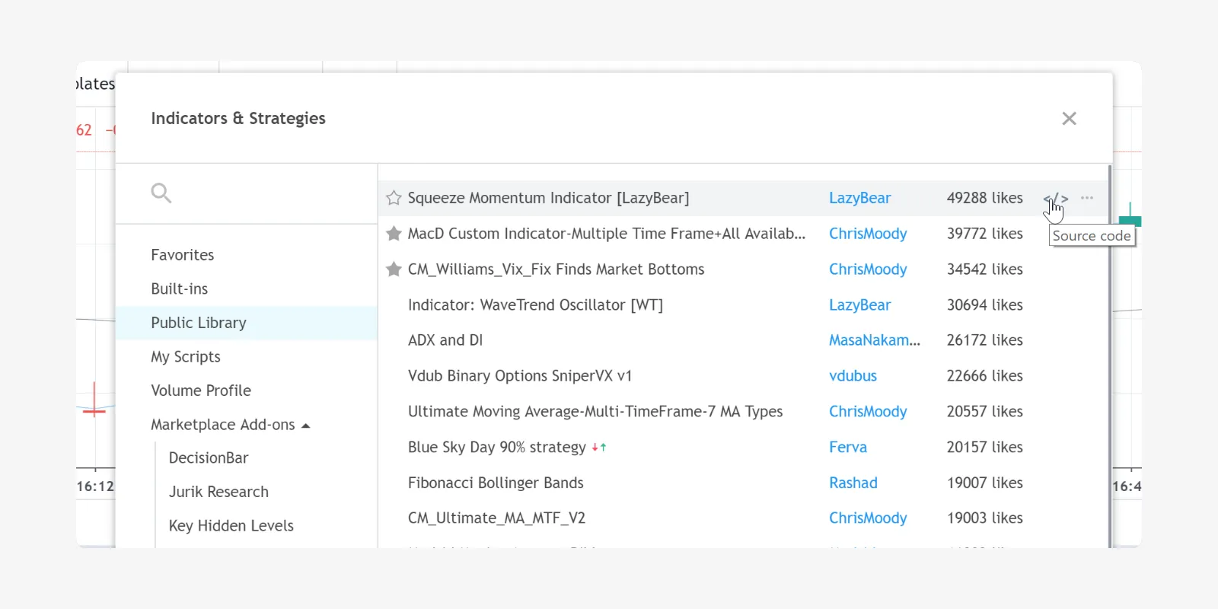This screenshot has width=1218, height=609.
Task: Collapse the Marketplace Add-ons section
Action: (306, 426)
